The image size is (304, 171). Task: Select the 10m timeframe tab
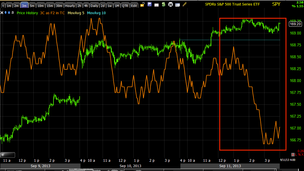40,6
